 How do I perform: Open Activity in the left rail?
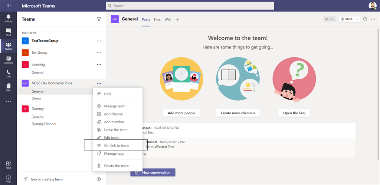pos(9,18)
